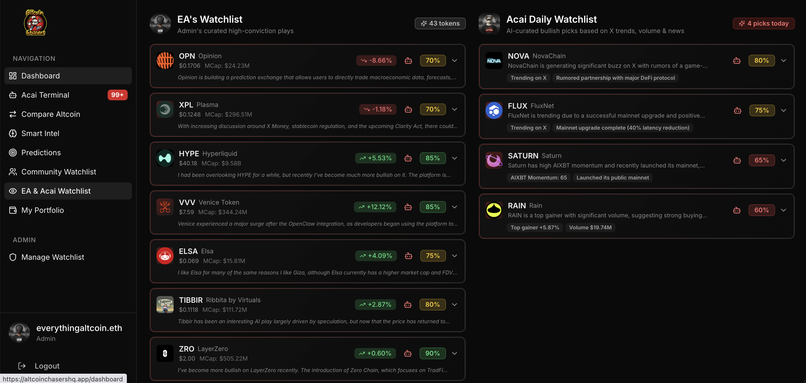Toggle the AI robot icon on the HYPE row
Image resolution: width=806 pixels, height=383 pixels.
click(x=408, y=158)
